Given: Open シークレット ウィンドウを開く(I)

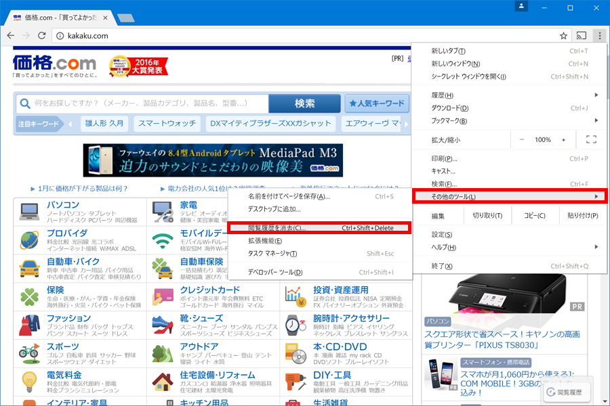Looking at the screenshot, I should point(509,76).
